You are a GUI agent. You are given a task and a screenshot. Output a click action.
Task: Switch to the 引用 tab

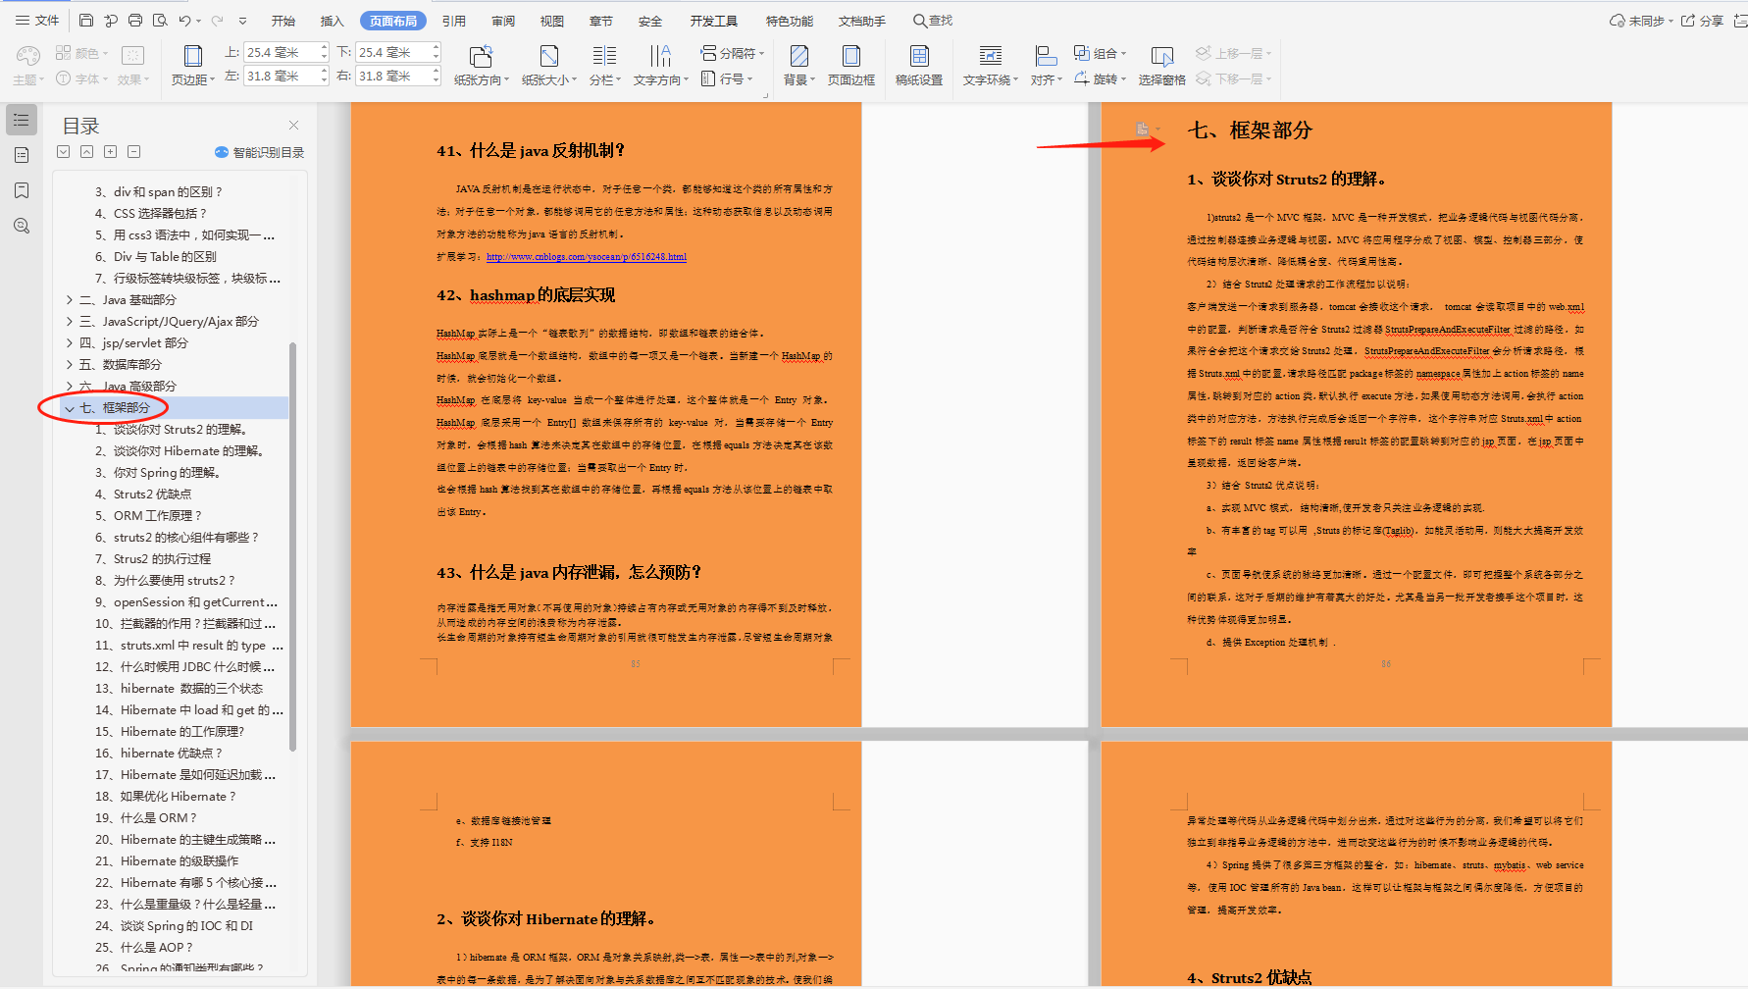coord(454,21)
